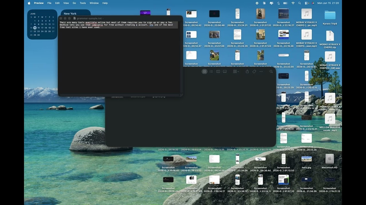
Task: Click the screen recording stop icon in menu bar
Action: [x=257, y=3]
